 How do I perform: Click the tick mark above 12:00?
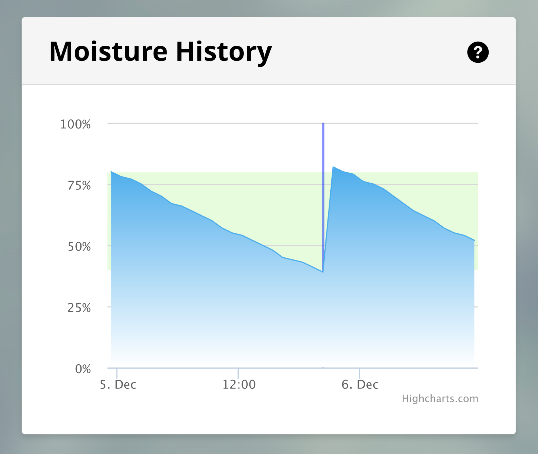238,373
